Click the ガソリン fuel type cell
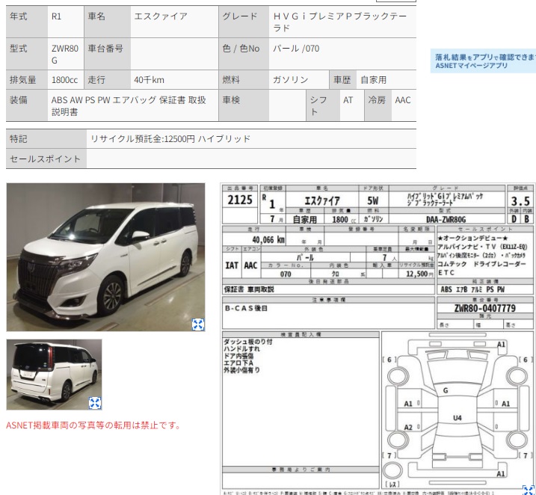 (292, 79)
